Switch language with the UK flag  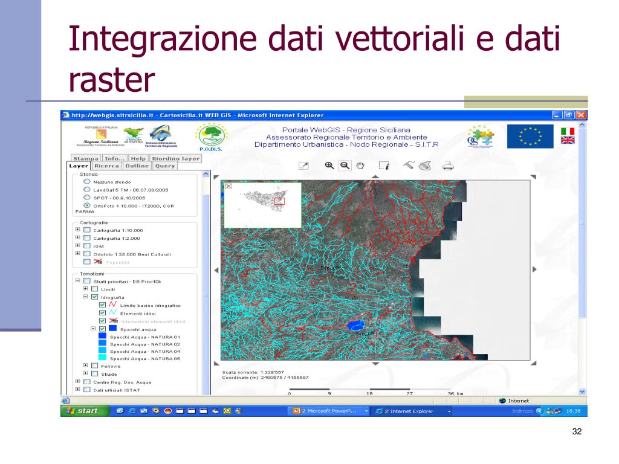[568, 140]
